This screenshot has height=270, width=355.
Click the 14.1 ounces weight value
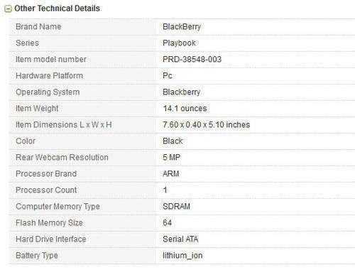click(185, 109)
